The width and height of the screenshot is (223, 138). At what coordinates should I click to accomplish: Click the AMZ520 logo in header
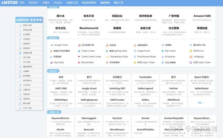9,2
